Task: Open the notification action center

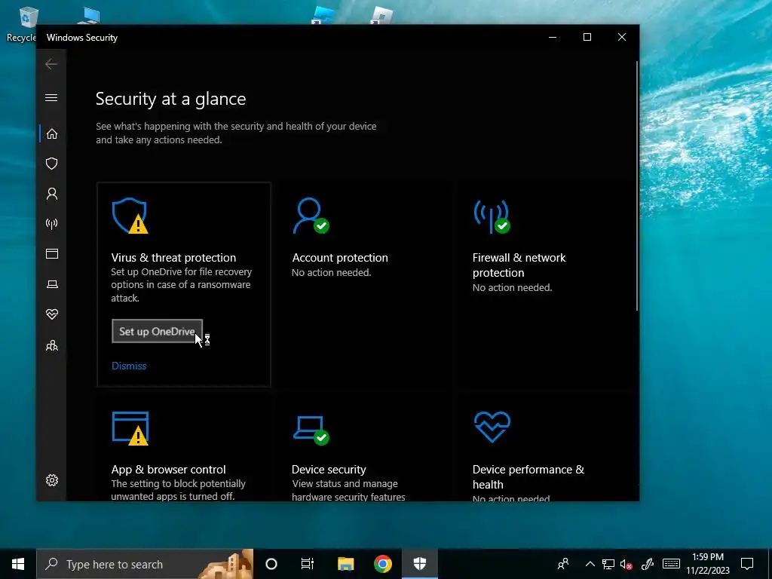Action: tap(747, 564)
